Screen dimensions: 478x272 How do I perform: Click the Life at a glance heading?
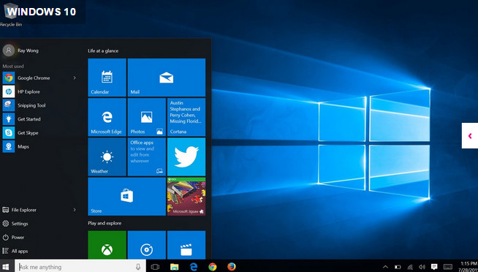pyautogui.click(x=103, y=51)
